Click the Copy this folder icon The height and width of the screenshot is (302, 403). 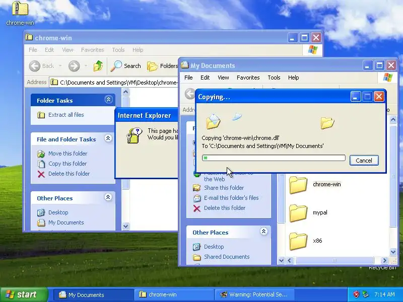41,164
